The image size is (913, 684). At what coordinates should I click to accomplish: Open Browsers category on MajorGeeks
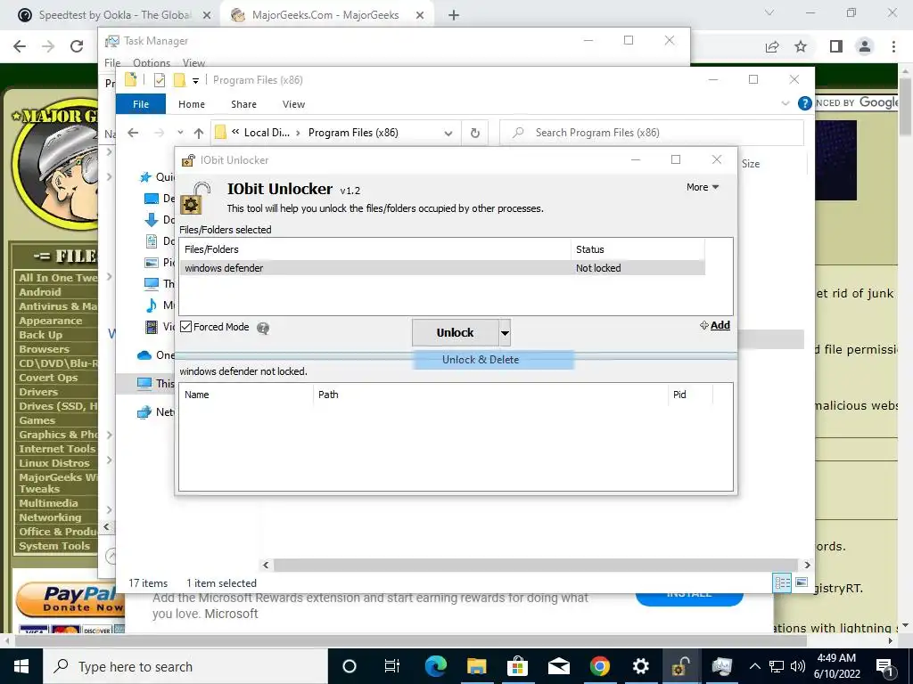click(45, 349)
